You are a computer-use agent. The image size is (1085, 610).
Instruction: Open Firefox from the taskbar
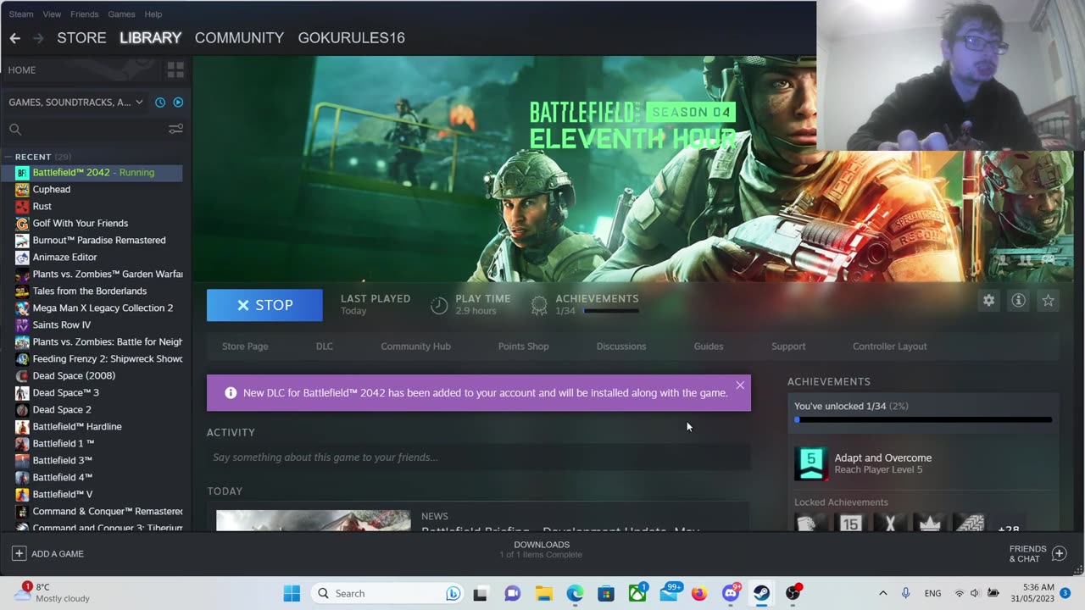(x=698, y=593)
